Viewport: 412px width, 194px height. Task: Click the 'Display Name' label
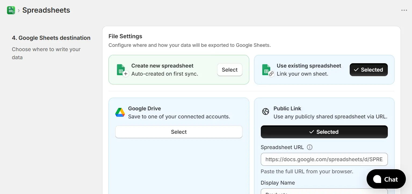point(278,183)
